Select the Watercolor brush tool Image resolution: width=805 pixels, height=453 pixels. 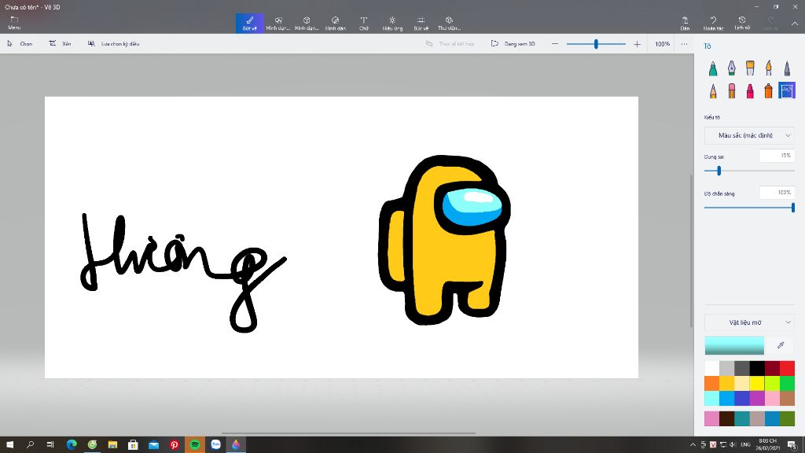769,68
